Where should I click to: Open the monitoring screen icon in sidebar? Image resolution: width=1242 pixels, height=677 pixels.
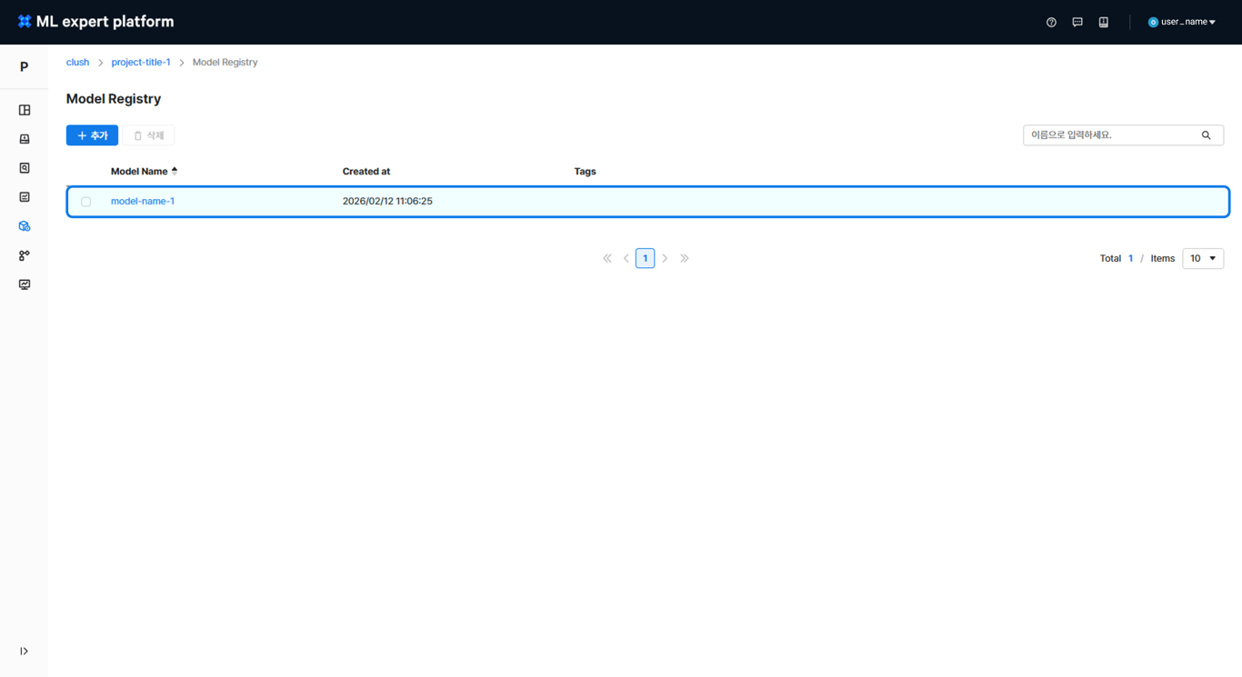25,284
